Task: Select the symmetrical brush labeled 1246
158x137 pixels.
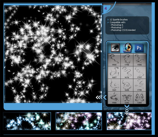Action: [127, 97]
